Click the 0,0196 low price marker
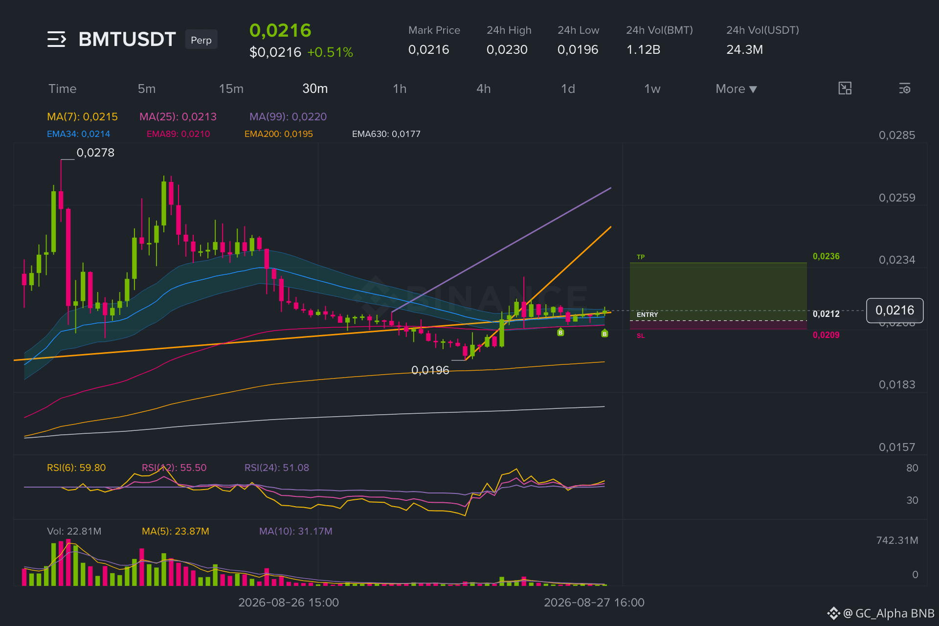This screenshot has width=939, height=626. [x=430, y=370]
